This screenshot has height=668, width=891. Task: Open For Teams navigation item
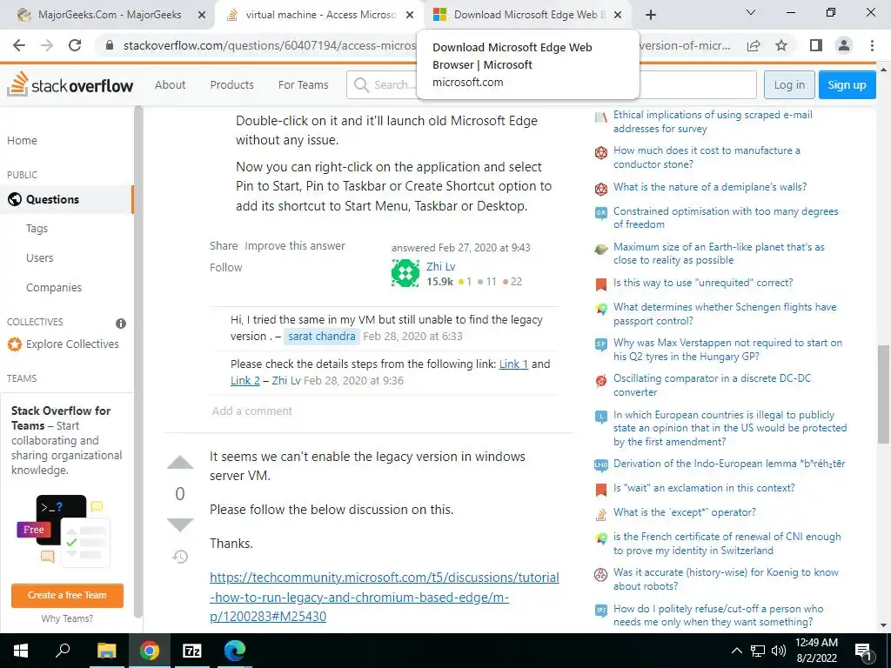tap(303, 84)
